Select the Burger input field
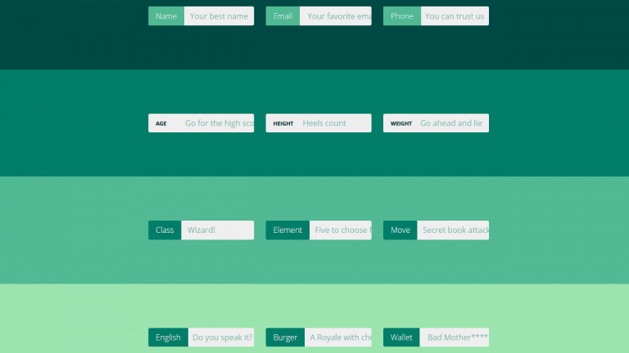This screenshot has width=629, height=353. point(337,337)
